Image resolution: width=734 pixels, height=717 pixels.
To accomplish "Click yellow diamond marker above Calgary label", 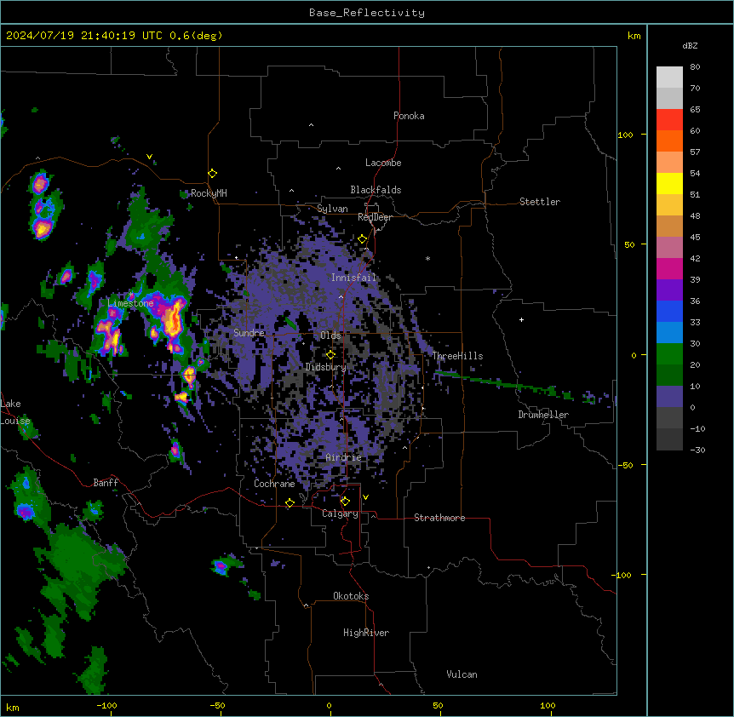I will [345, 502].
